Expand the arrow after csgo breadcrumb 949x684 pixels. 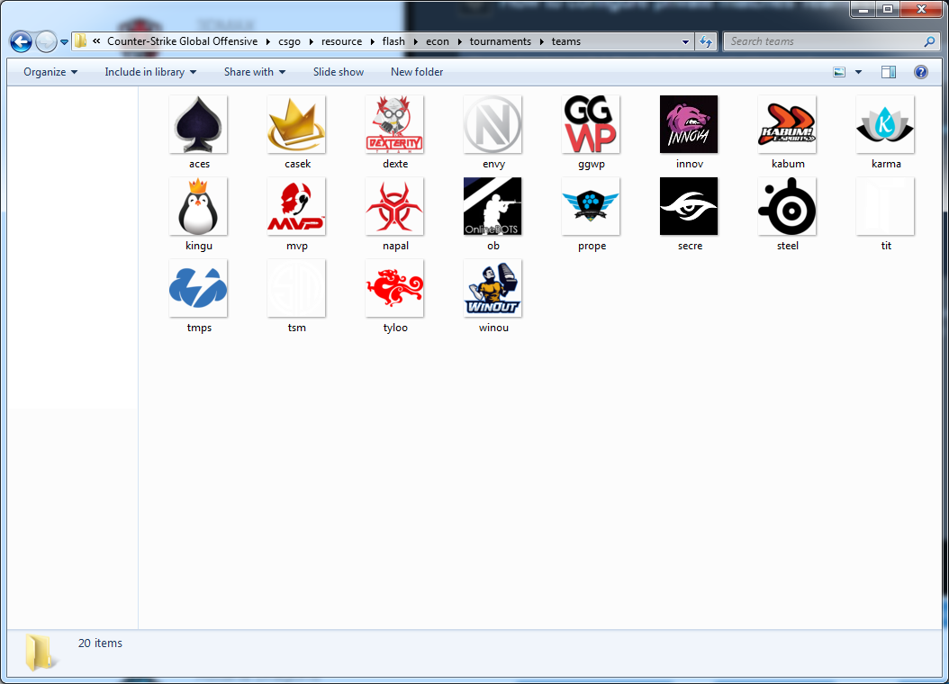[312, 41]
